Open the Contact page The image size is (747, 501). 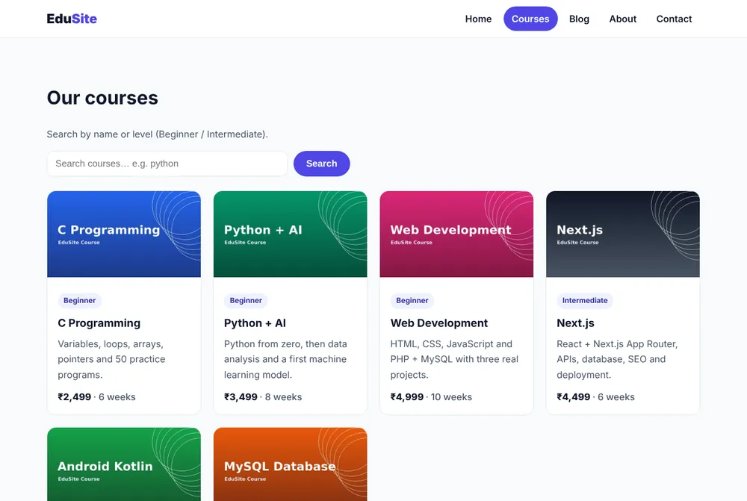point(674,19)
